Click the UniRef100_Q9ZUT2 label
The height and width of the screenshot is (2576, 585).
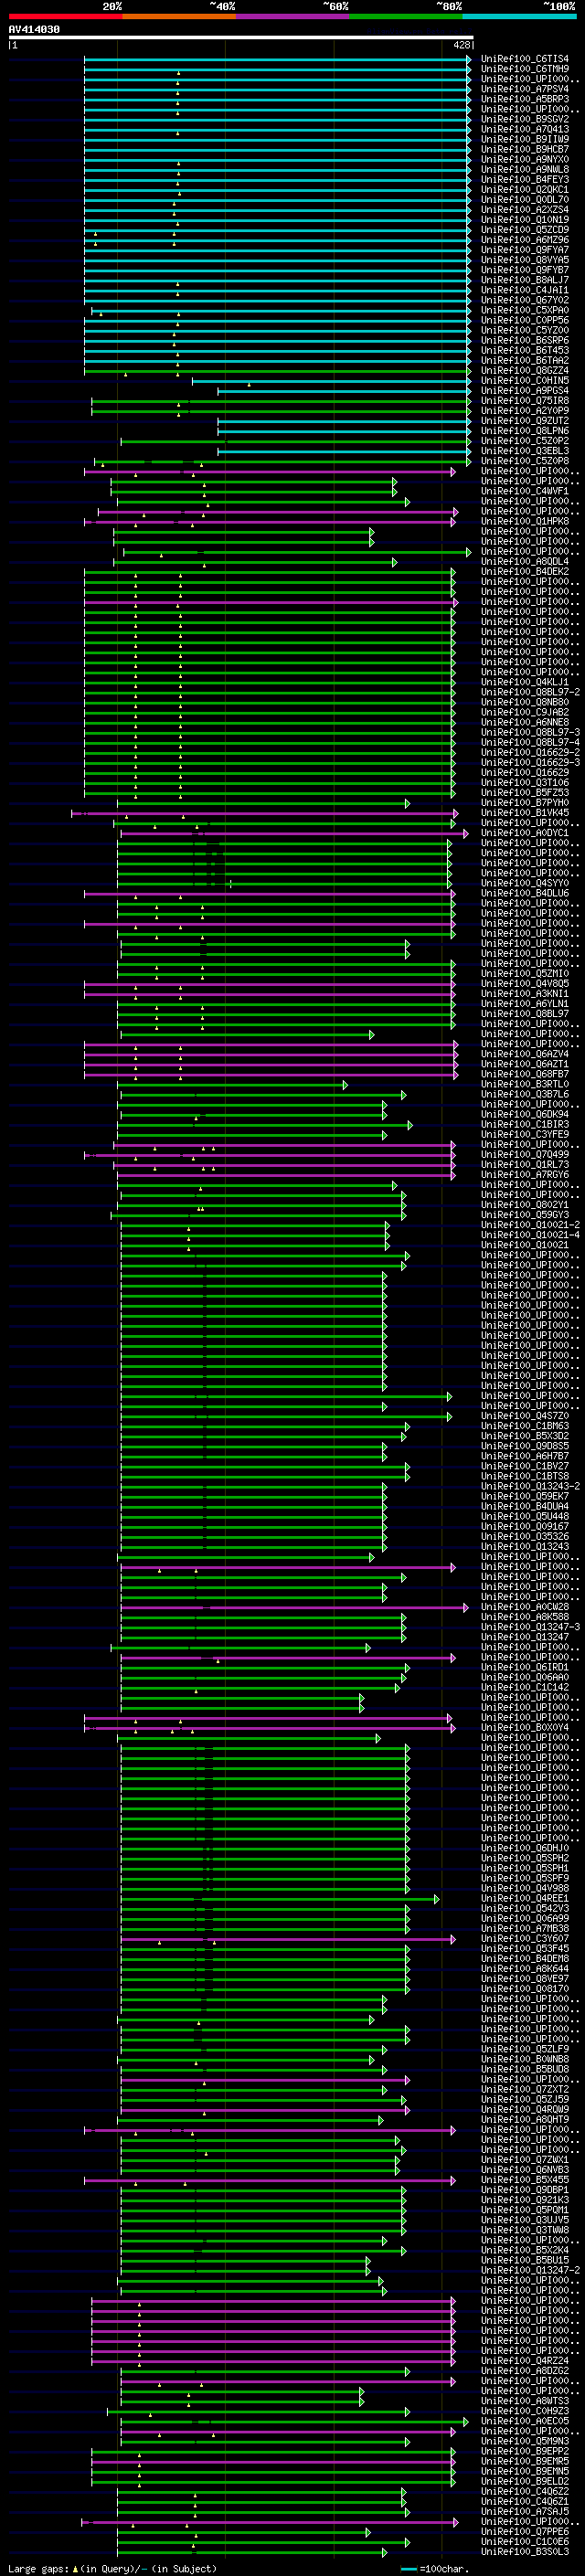pyautogui.click(x=525, y=421)
